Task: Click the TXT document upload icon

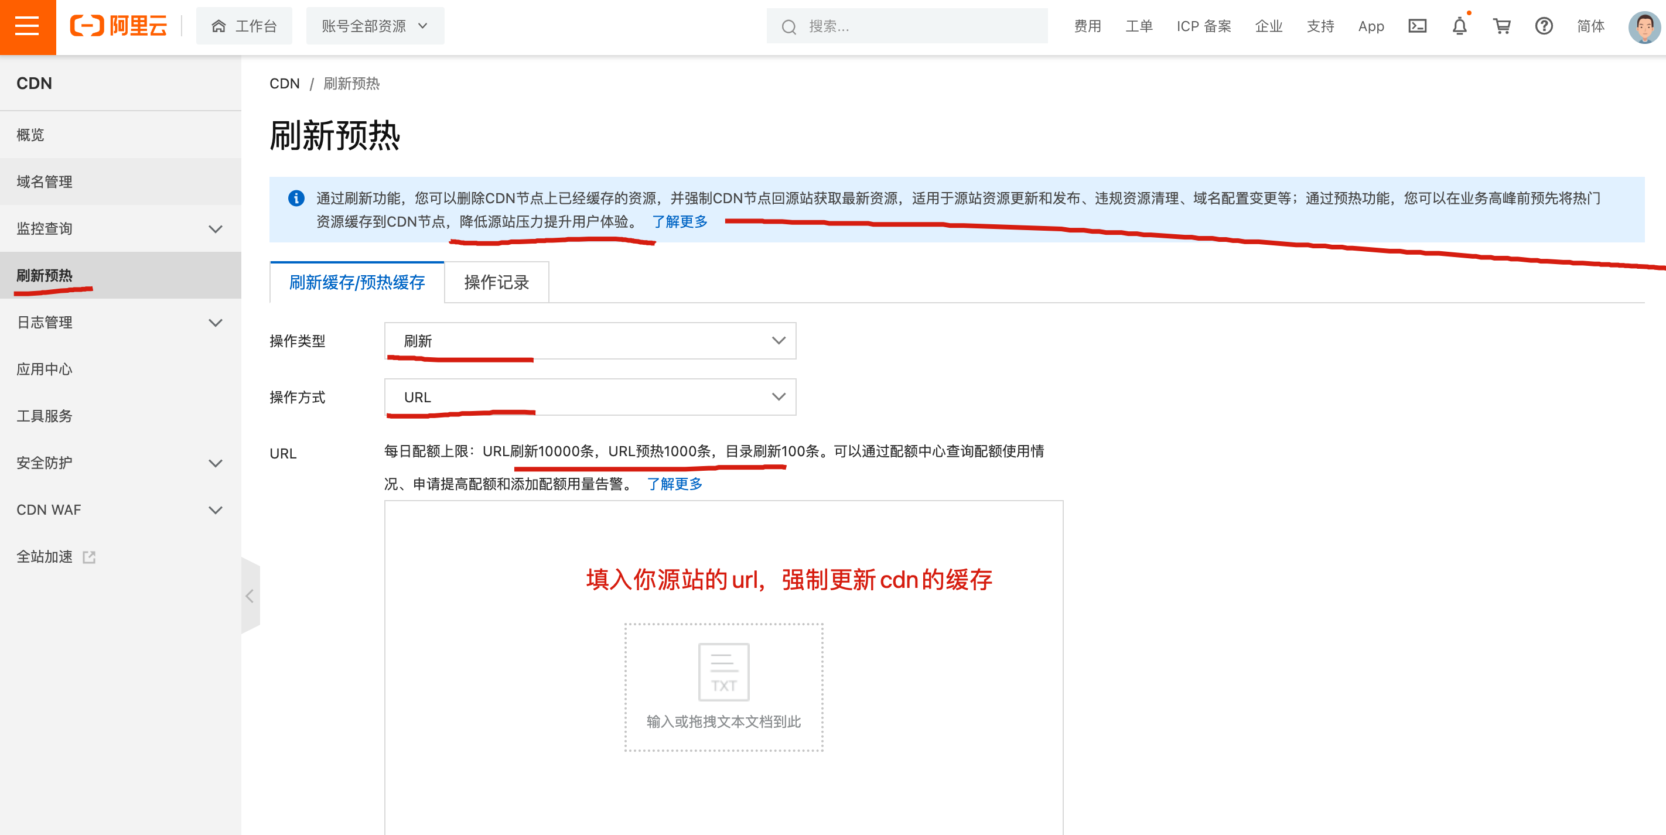Action: [x=723, y=672]
